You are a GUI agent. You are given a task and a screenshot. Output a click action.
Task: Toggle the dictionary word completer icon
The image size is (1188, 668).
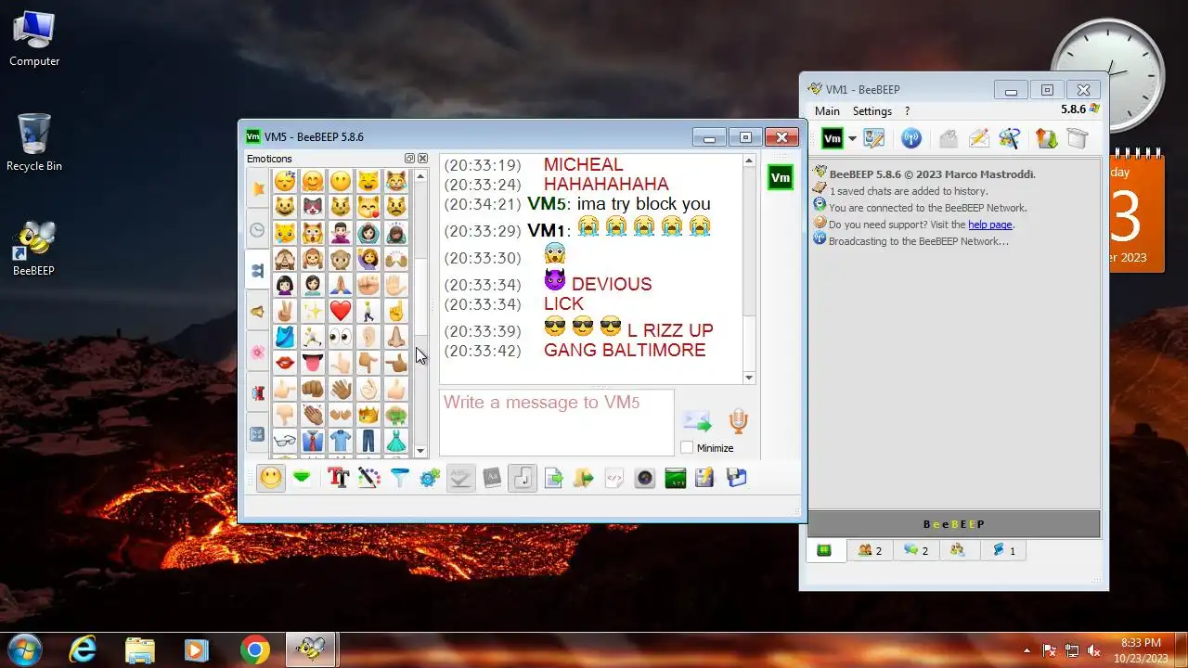(x=493, y=478)
